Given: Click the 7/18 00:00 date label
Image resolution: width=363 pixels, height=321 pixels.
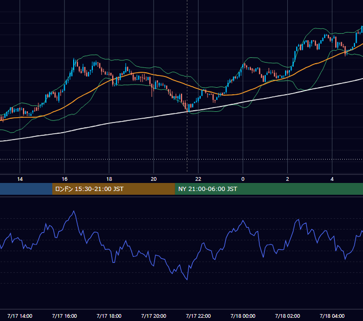Looking at the screenshot, I should 243,316.
